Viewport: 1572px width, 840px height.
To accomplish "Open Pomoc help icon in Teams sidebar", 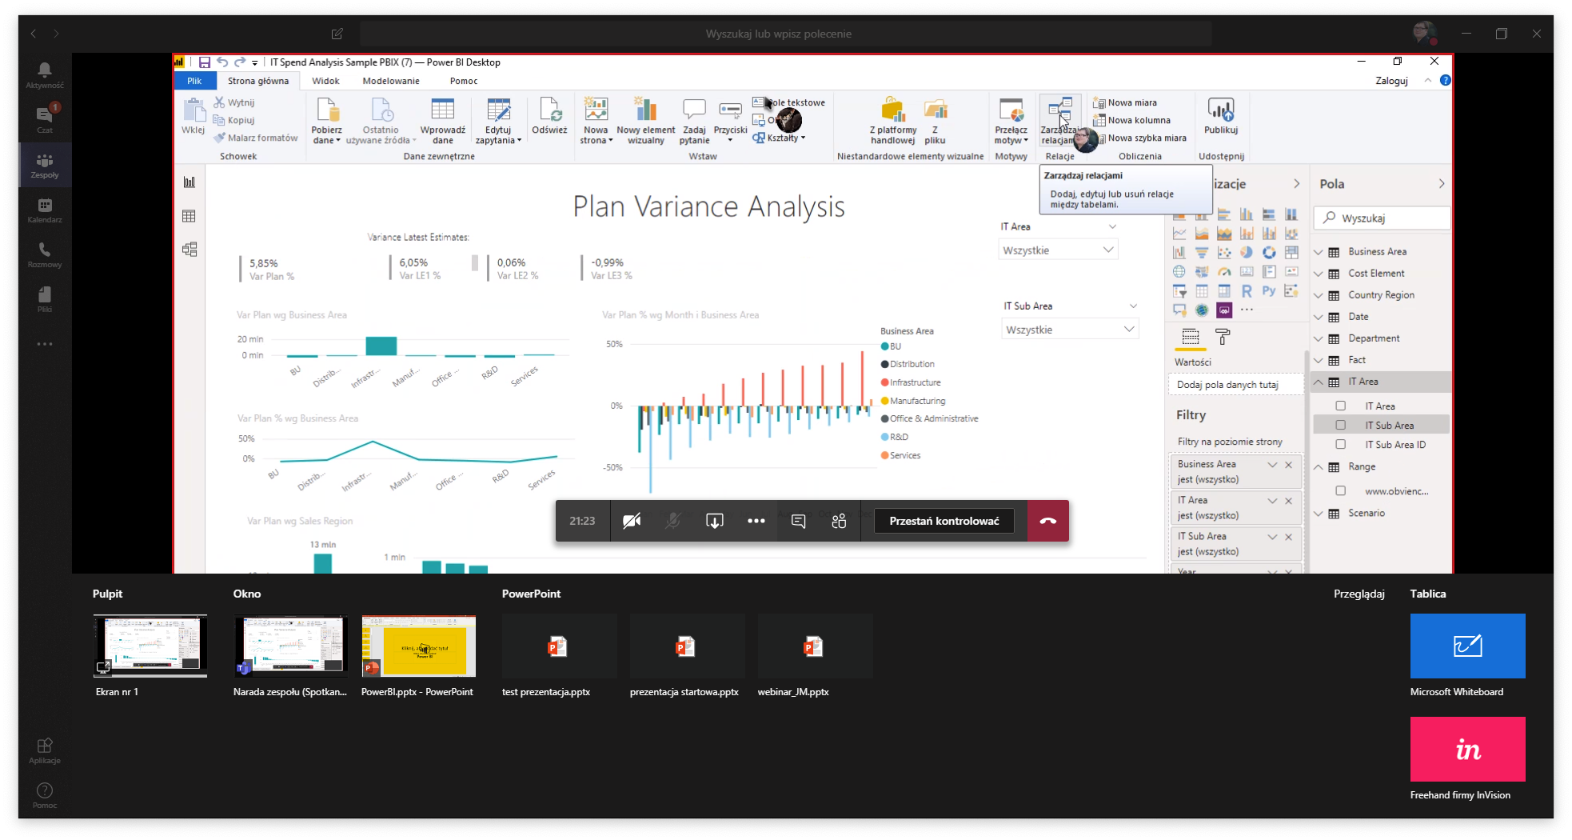I will [x=45, y=795].
